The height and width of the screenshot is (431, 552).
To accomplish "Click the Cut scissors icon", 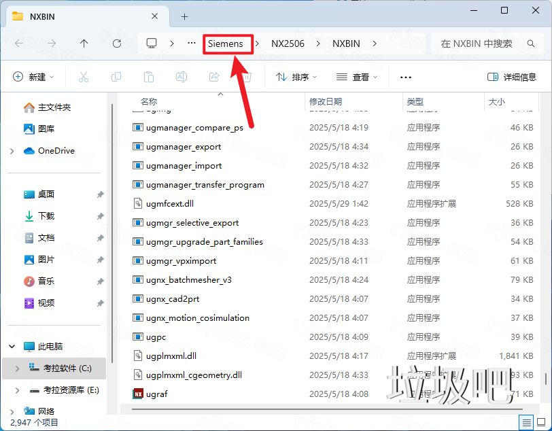I will pyautogui.click(x=84, y=77).
